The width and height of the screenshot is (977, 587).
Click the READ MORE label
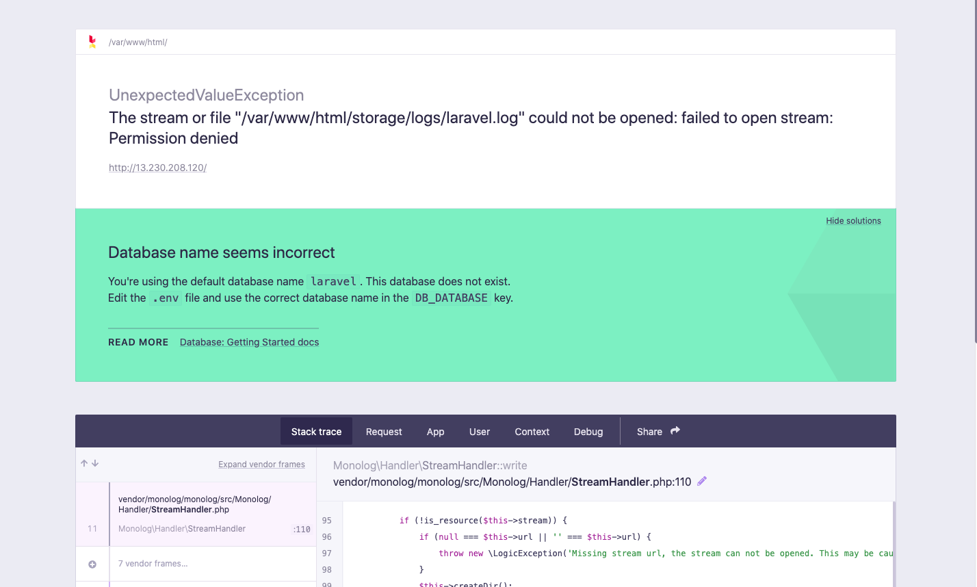(138, 342)
